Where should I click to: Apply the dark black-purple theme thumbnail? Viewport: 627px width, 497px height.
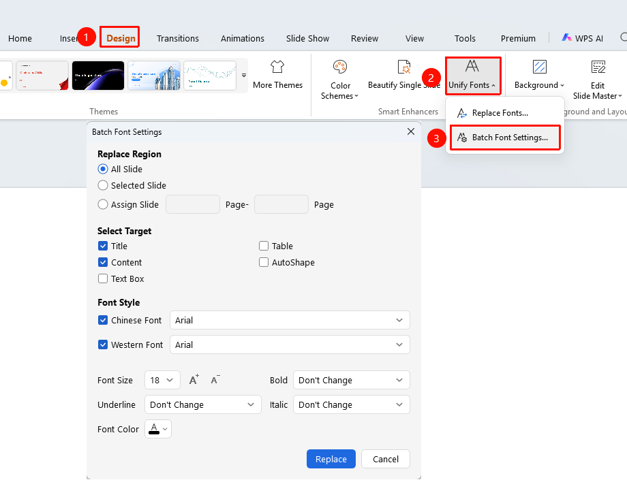point(98,76)
